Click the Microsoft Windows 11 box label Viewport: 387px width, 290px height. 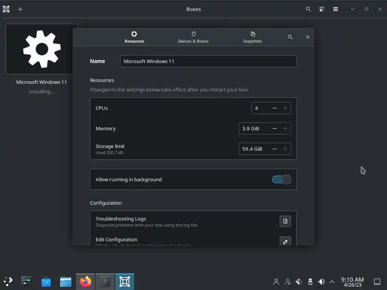[42, 82]
